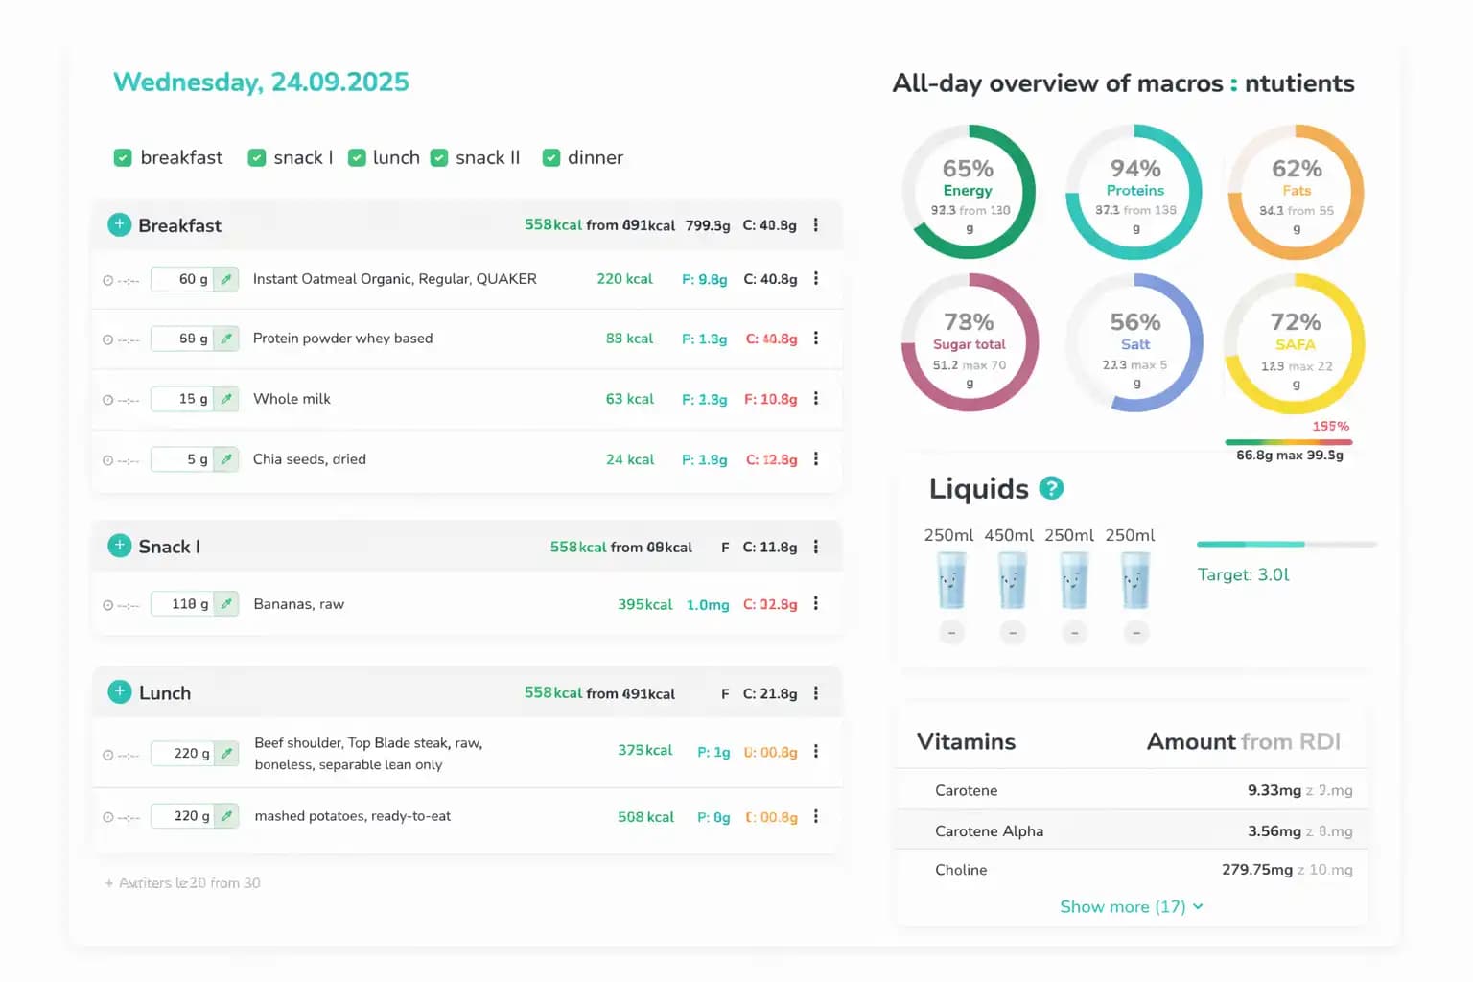
Task: Open the Snack I header kebab menu
Action: click(x=816, y=547)
